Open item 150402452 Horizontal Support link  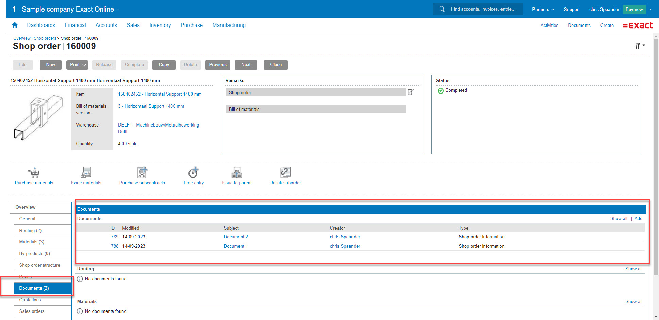coord(160,94)
